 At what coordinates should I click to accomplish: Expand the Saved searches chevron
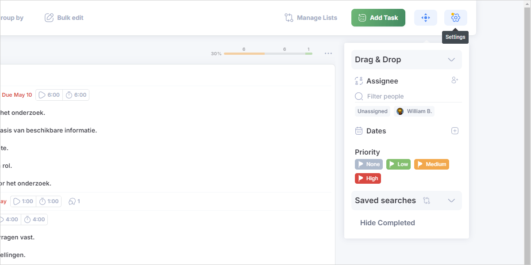coord(451,201)
